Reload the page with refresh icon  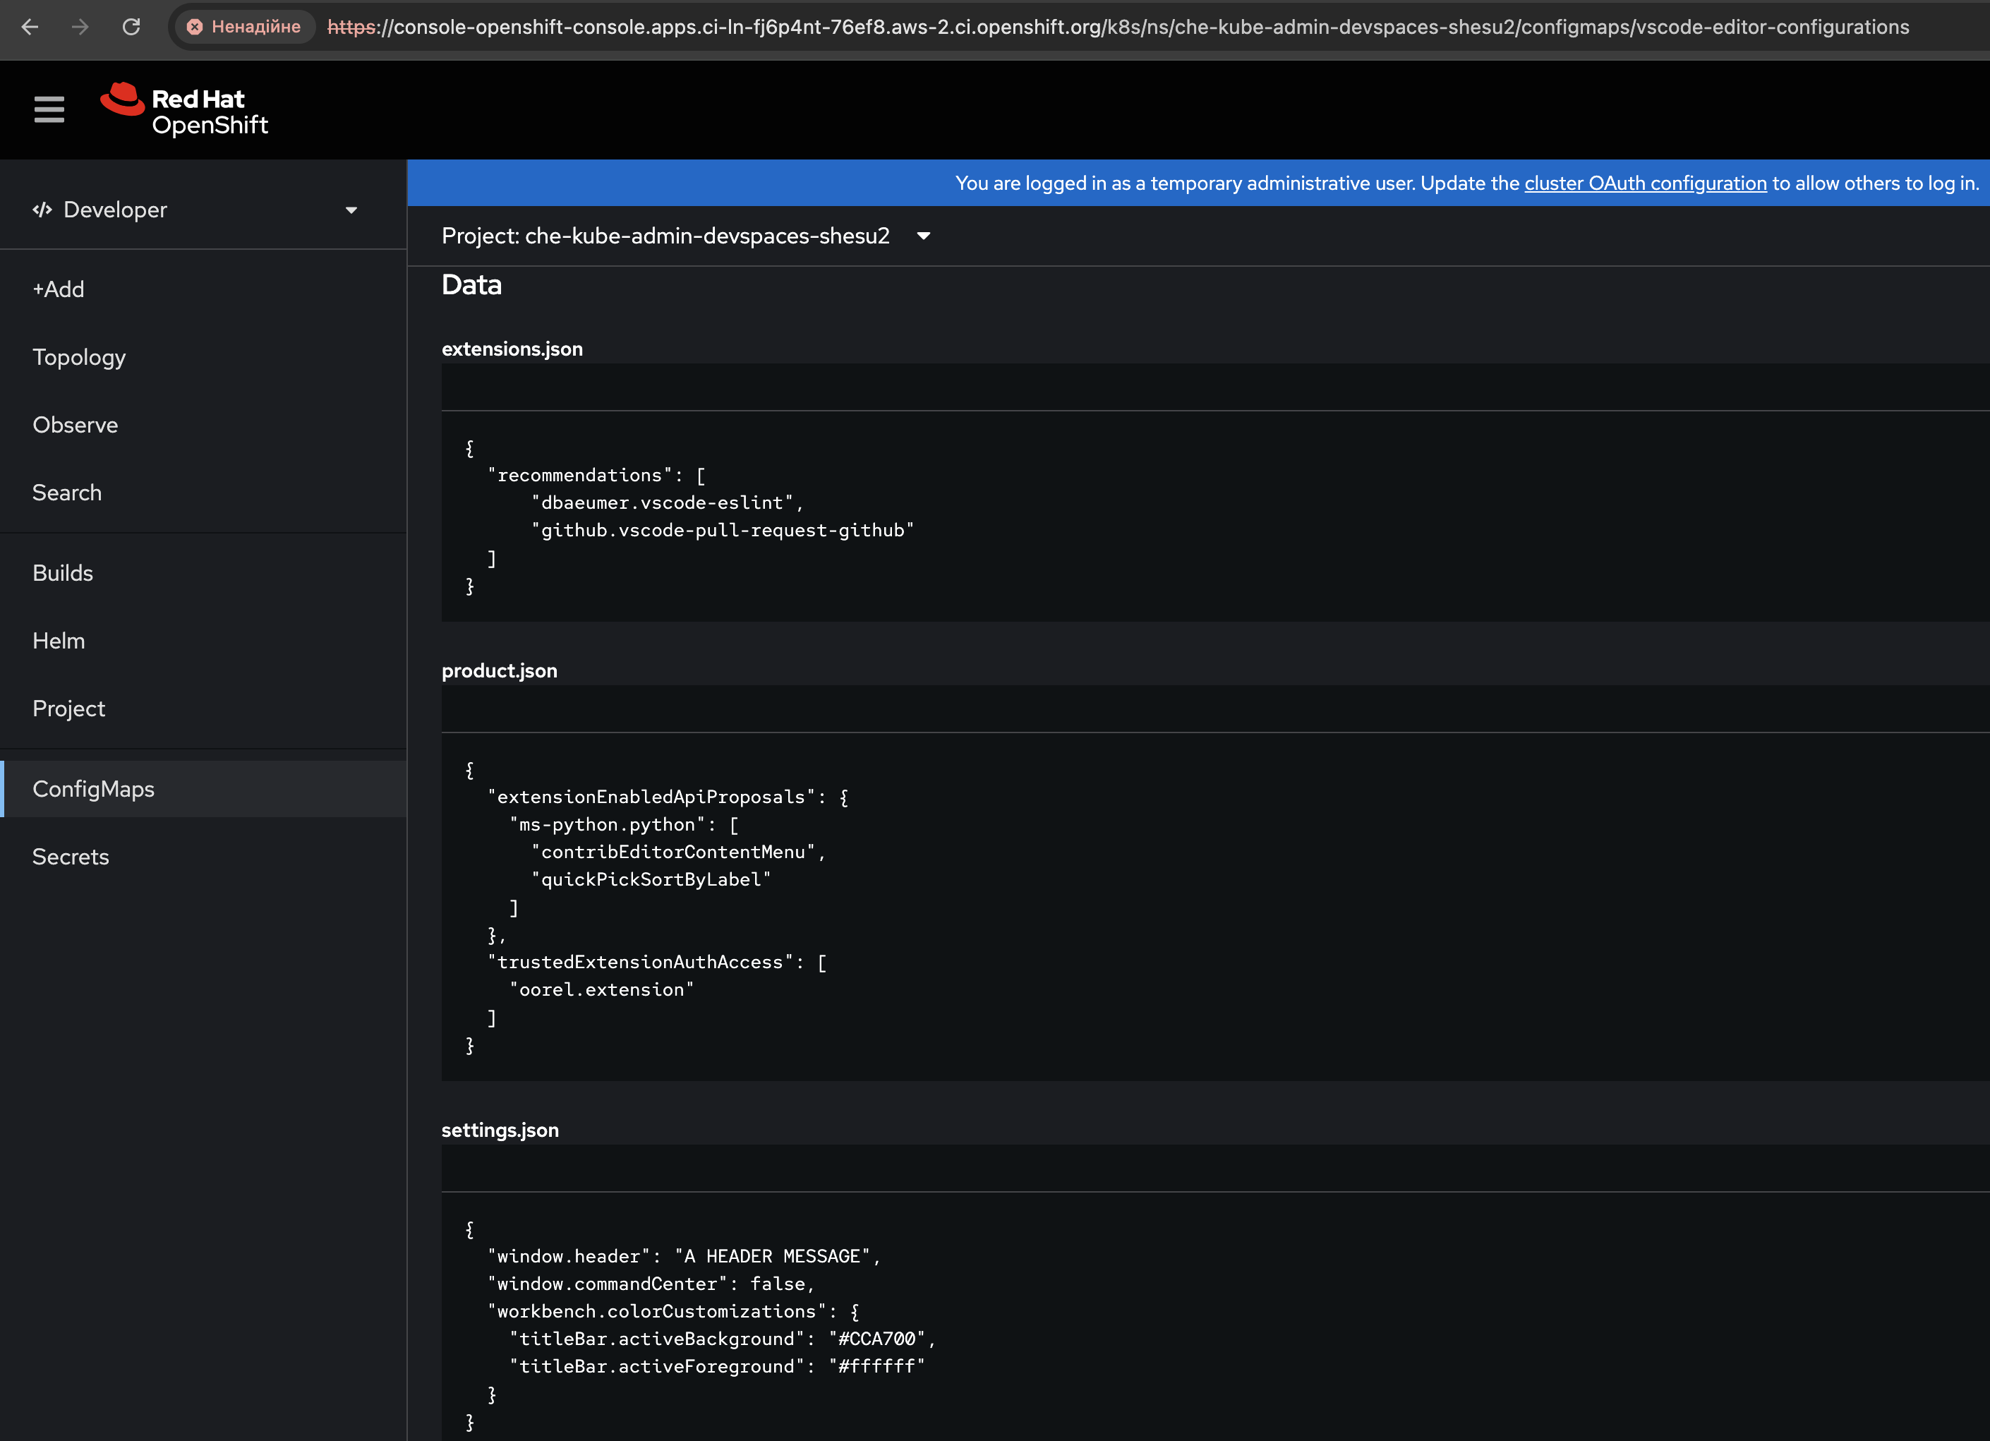tap(131, 26)
